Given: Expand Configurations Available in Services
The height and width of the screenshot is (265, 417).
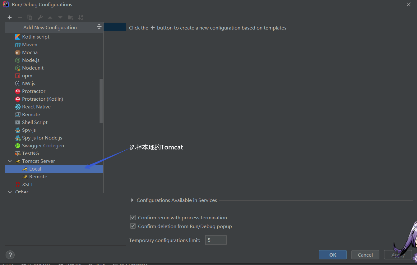Looking at the screenshot, I should (x=132, y=200).
